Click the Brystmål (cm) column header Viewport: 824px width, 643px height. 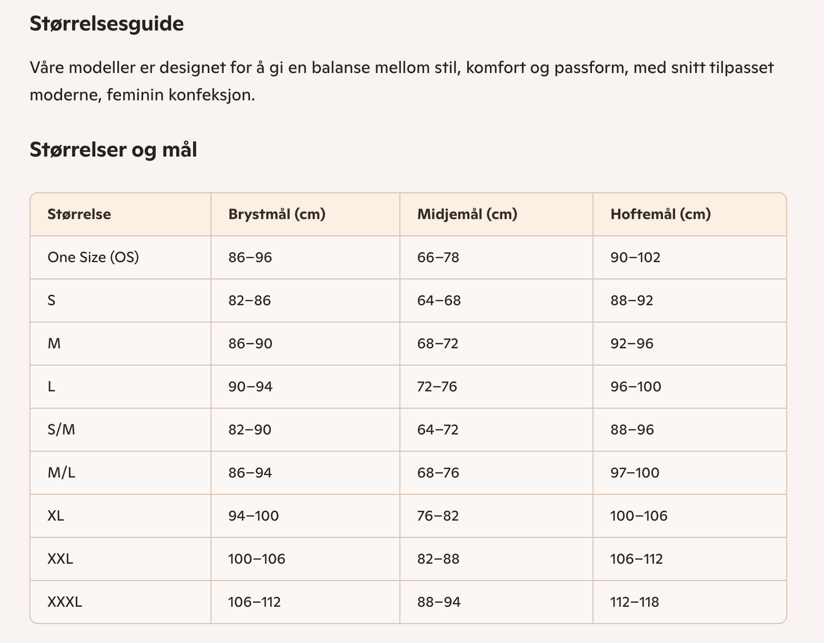pos(277,214)
